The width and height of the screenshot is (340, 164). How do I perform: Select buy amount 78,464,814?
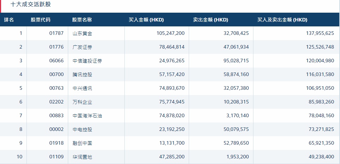click(x=172, y=47)
